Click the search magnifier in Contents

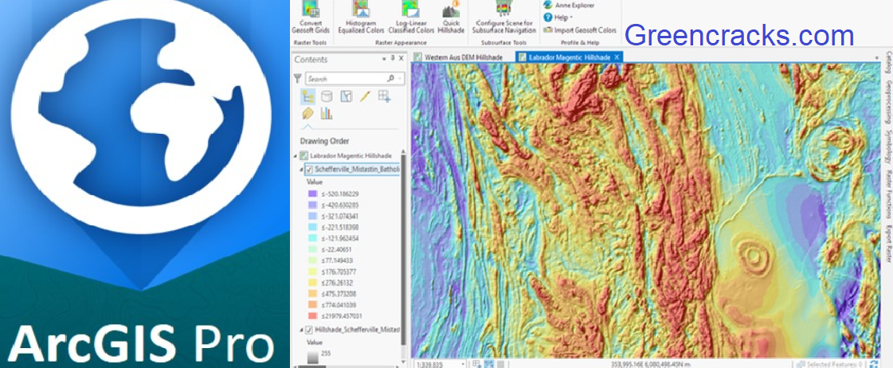click(x=390, y=79)
